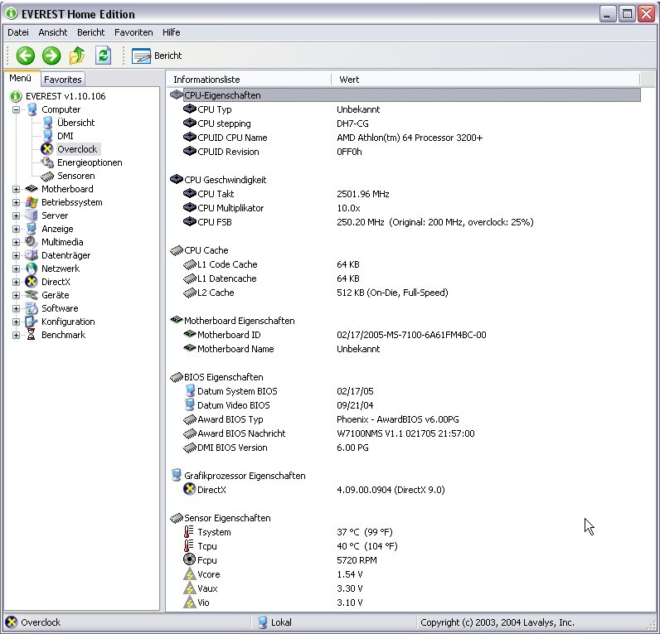Collapse the Computer tree node

pos(16,109)
